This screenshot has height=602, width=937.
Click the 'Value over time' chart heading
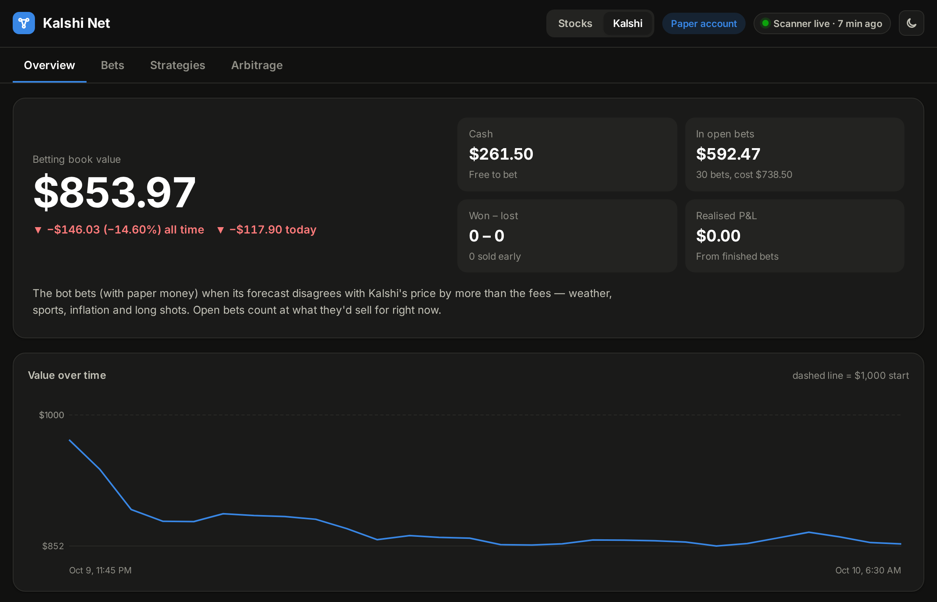point(67,375)
